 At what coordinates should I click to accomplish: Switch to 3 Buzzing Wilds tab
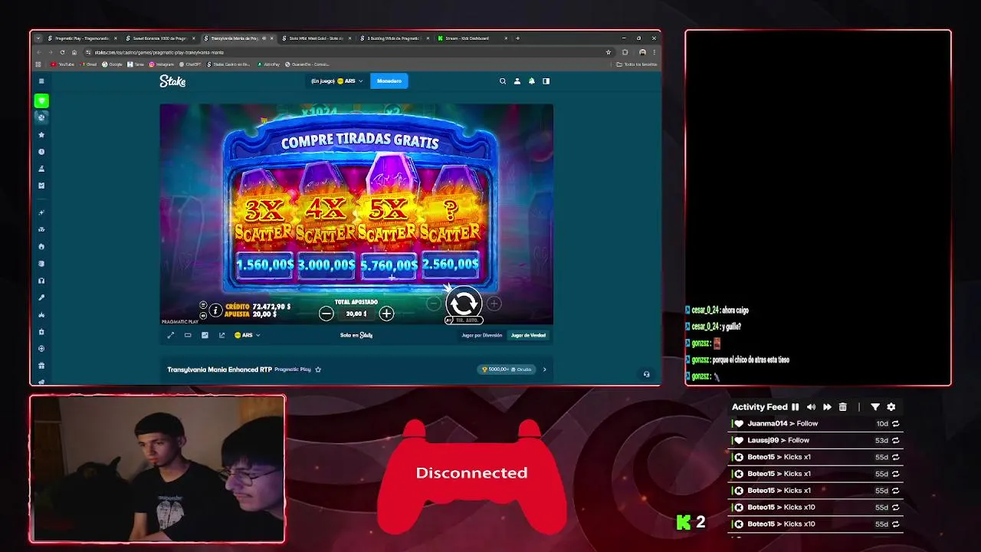pos(395,38)
